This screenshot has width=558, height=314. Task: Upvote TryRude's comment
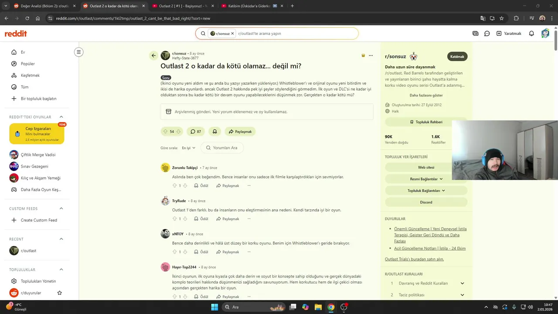click(175, 219)
